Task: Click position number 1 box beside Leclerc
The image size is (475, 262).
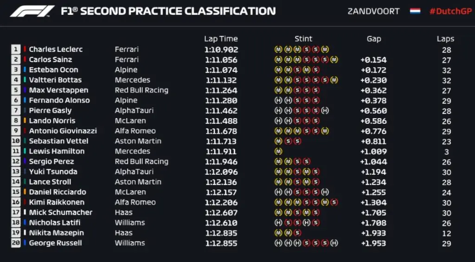Action: (x=16, y=49)
